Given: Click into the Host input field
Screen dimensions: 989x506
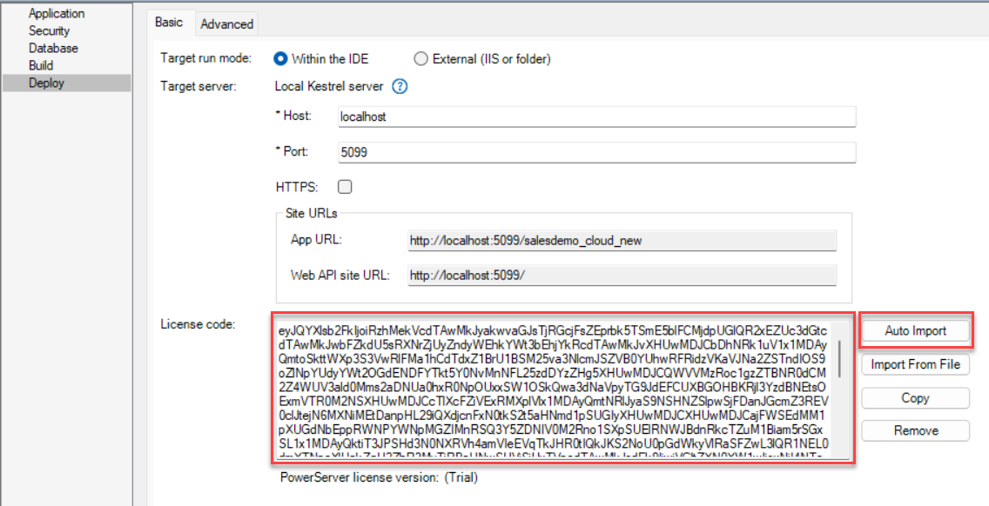Looking at the screenshot, I should coord(596,117).
